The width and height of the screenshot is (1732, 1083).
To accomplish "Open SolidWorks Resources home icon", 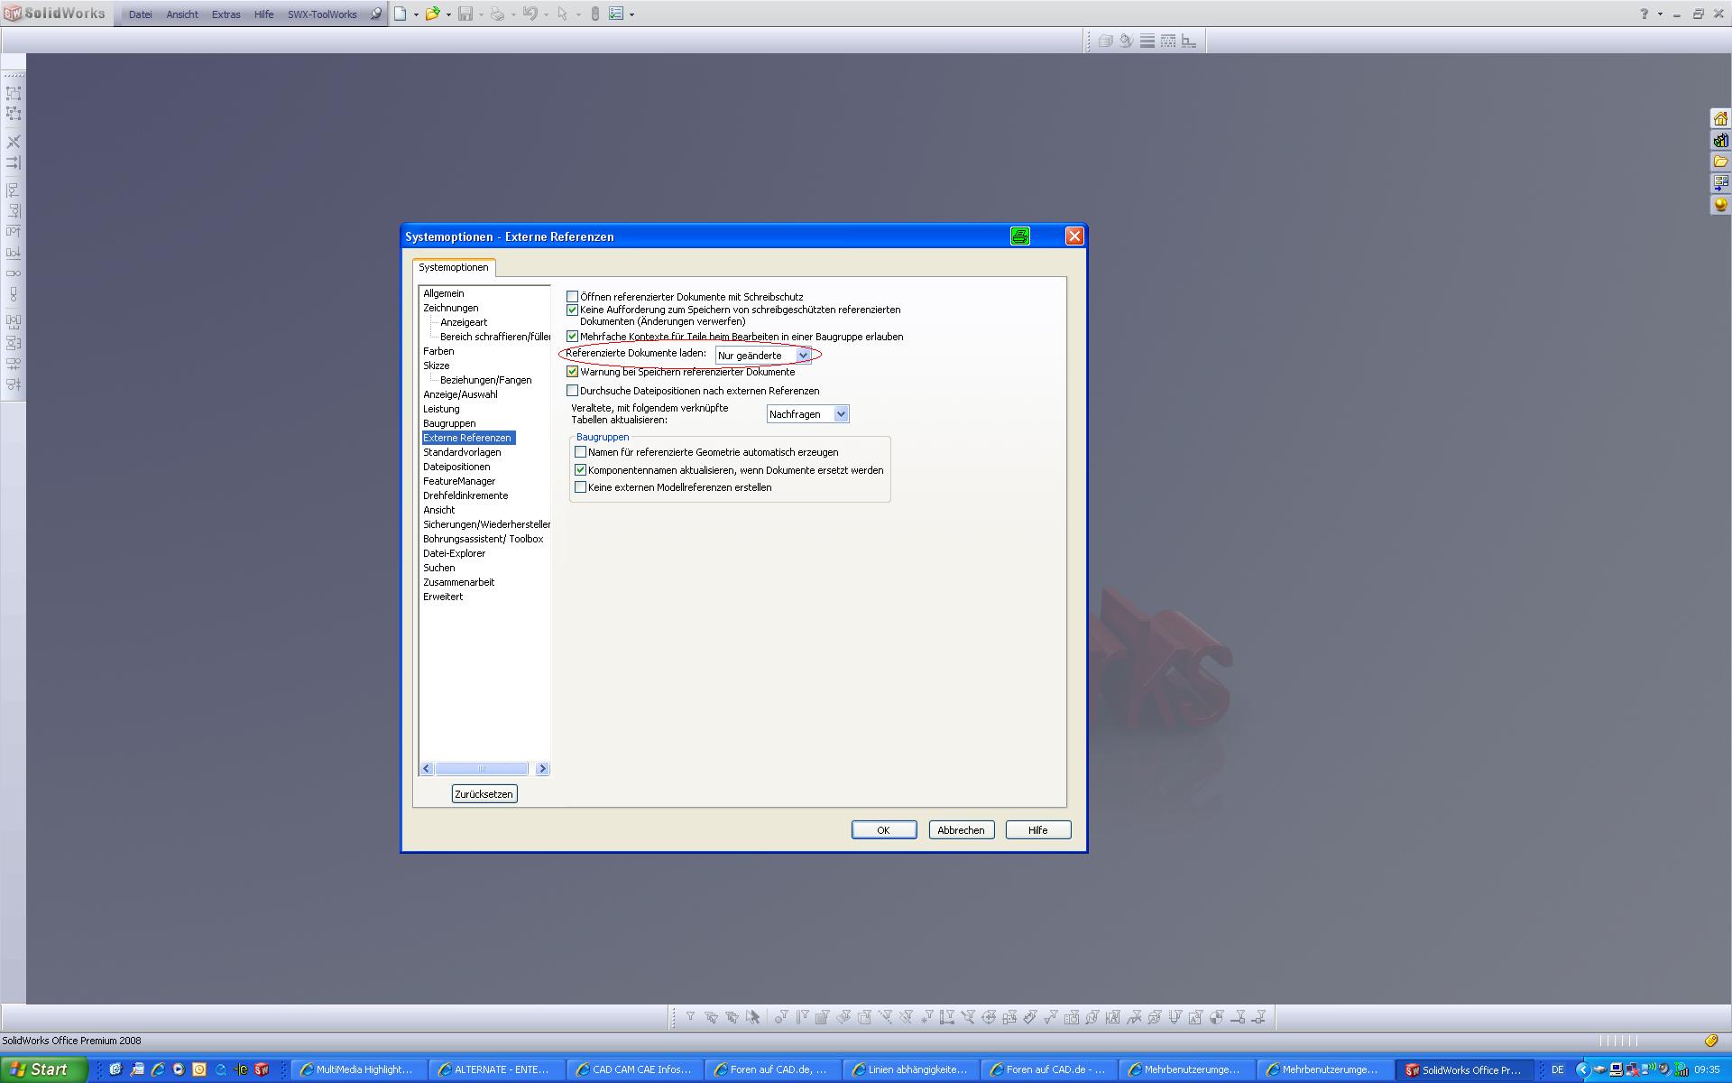I will point(1720,119).
